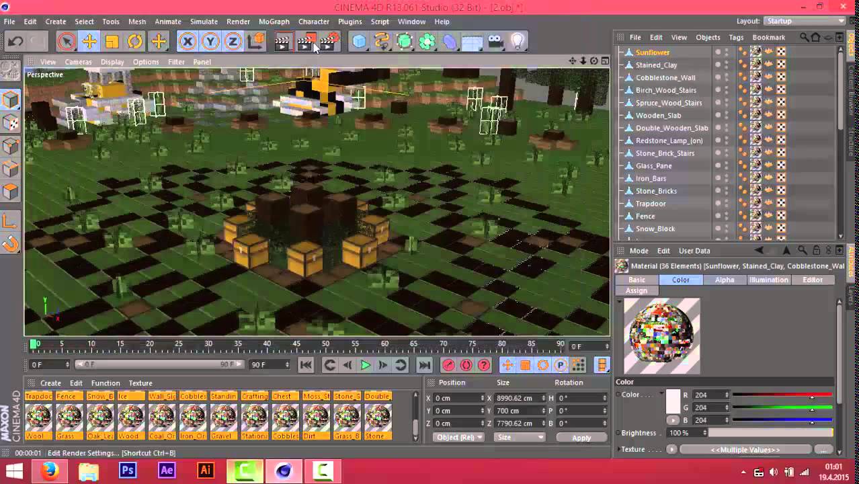Open the Simulate menu
Screen dimensions: 859x484
(204, 22)
